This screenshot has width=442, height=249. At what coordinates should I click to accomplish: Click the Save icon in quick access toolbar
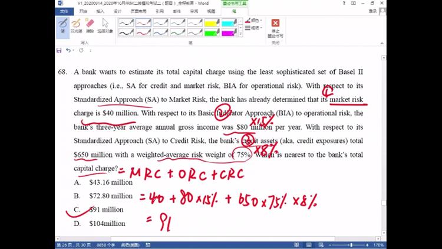tap(59, 51)
